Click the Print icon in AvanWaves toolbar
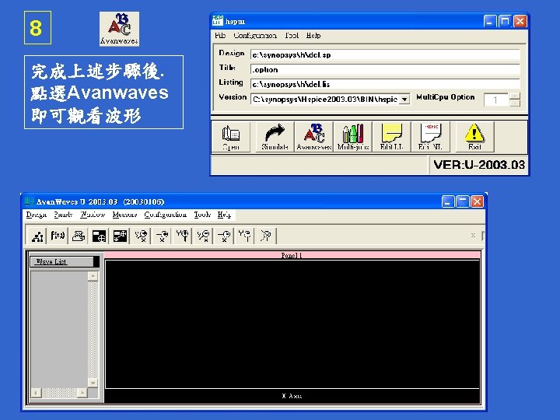The width and height of the screenshot is (560, 420). (x=79, y=236)
